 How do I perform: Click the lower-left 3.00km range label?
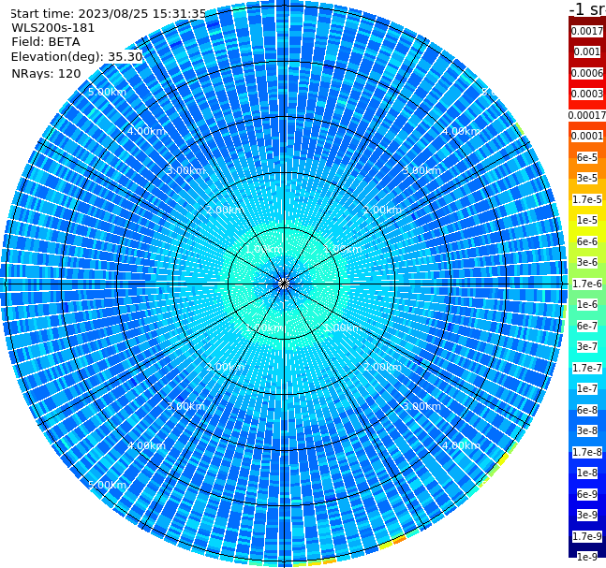pyautogui.click(x=185, y=406)
